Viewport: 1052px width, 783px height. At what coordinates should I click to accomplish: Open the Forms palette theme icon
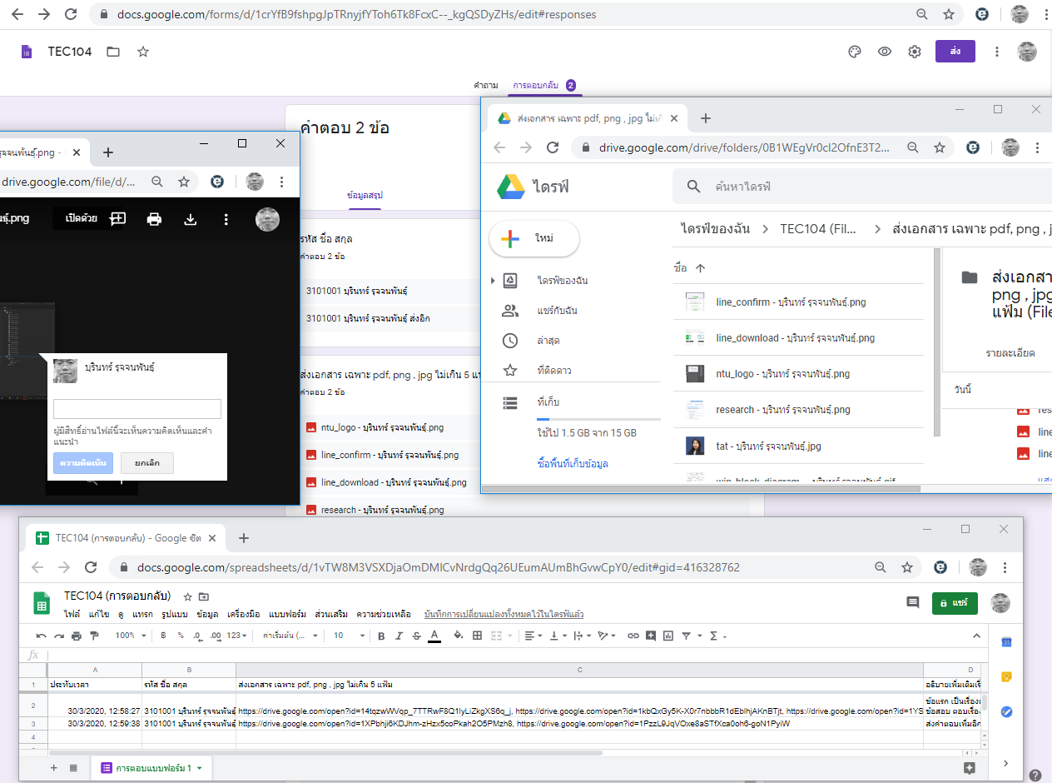(854, 52)
